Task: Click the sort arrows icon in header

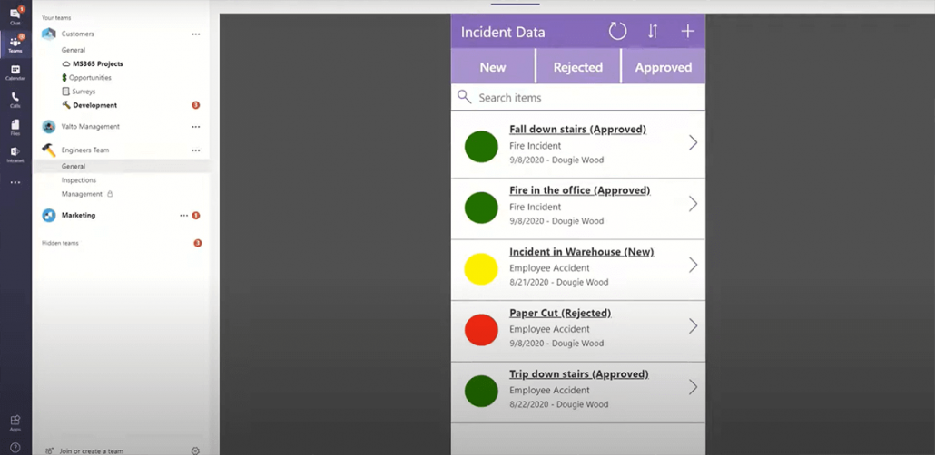Action: tap(653, 32)
